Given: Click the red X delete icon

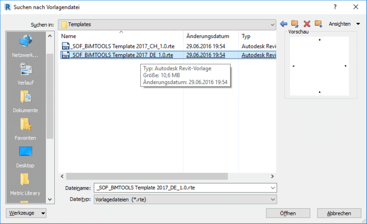Looking at the screenshot, I should (307, 24).
